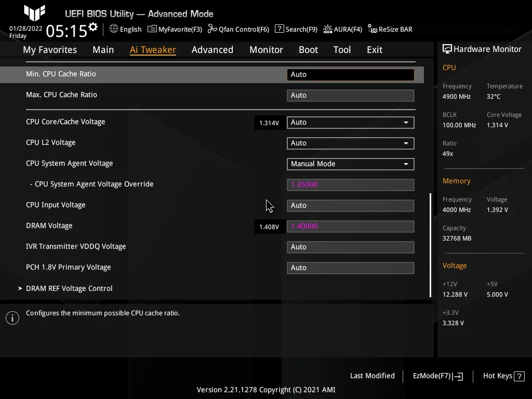This screenshot has width=532, height=399.
Task: Click the CPU L2 Voltage label
Action: point(51,142)
